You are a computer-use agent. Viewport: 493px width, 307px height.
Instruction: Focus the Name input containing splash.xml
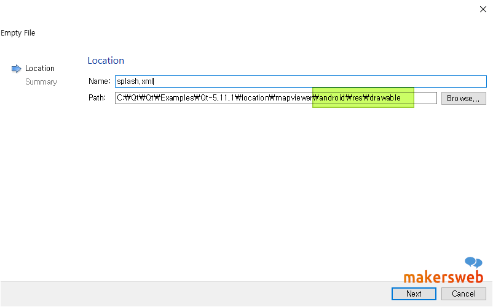coord(135,81)
